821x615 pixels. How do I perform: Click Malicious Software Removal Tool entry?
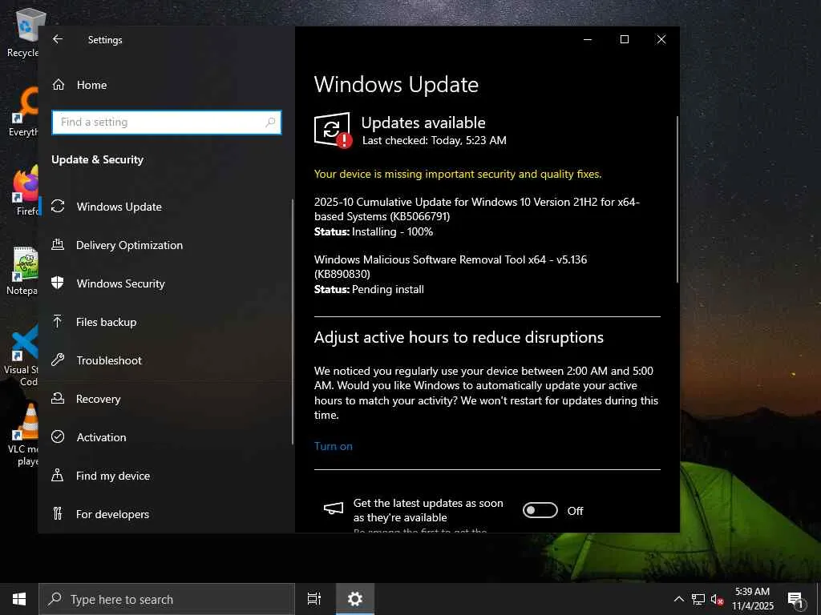[x=451, y=267]
